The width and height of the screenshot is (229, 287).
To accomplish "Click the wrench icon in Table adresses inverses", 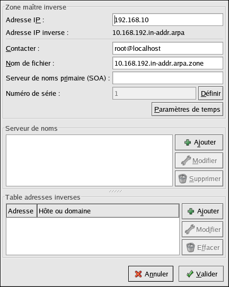I will (x=190, y=229).
